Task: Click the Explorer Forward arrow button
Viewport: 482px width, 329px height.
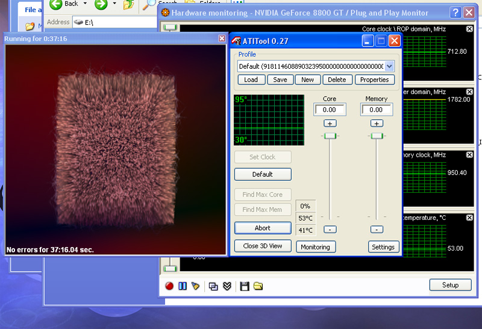Action: [101, 4]
